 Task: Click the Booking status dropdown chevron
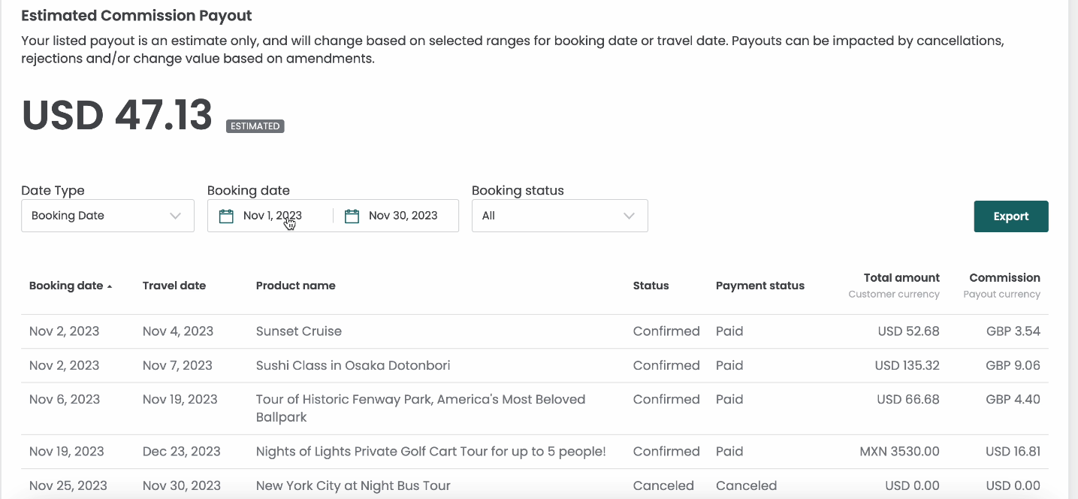630,216
